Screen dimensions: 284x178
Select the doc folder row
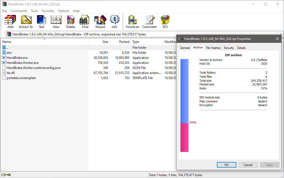click(88, 53)
